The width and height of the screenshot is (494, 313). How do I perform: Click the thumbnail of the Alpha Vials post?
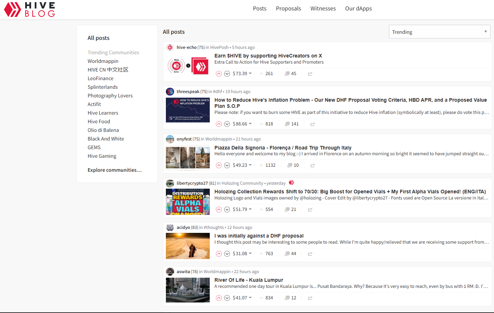point(187,202)
